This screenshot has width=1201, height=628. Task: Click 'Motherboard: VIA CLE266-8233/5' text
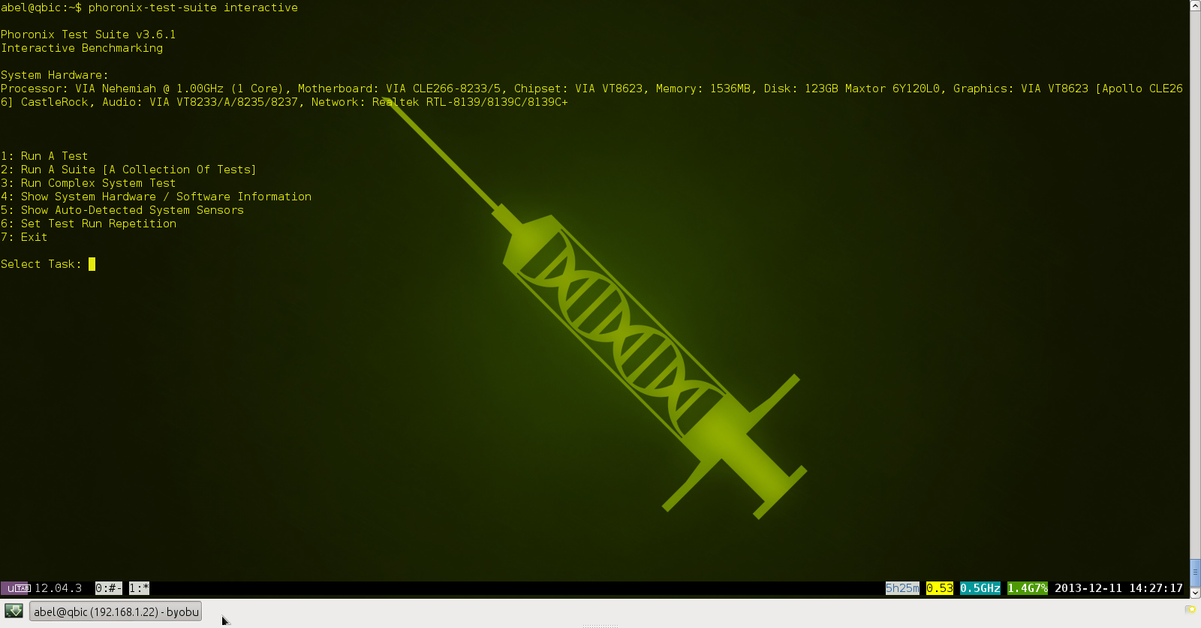coord(399,89)
